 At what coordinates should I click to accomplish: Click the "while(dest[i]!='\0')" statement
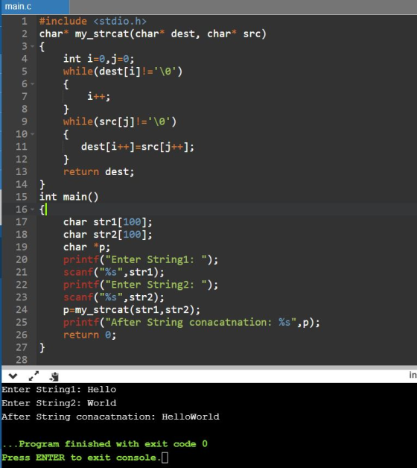pos(123,72)
